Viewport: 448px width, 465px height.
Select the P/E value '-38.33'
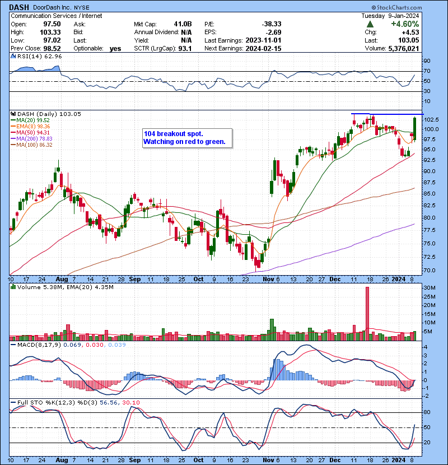pyautogui.click(x=272, y=24)
